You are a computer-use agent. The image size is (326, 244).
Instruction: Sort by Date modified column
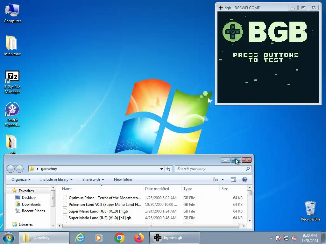[x=162, y=189]
